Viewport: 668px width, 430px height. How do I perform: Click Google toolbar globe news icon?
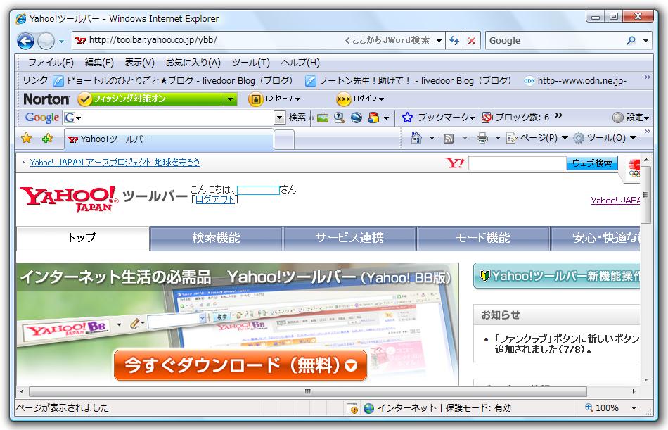357,118
